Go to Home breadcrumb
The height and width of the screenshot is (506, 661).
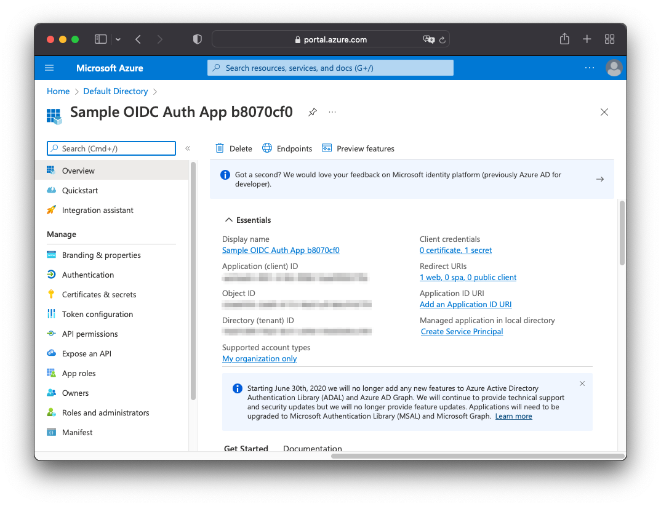click(x=58, y=91)
